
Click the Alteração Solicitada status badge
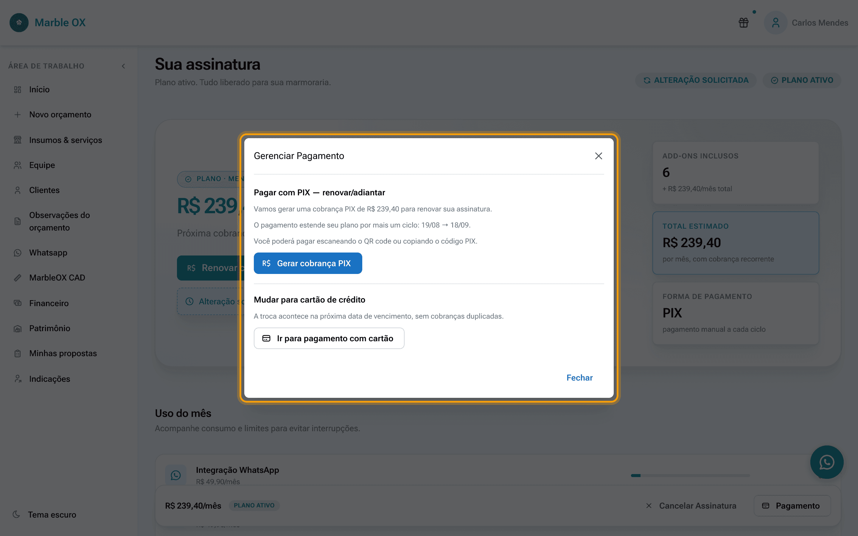point(696,80)
